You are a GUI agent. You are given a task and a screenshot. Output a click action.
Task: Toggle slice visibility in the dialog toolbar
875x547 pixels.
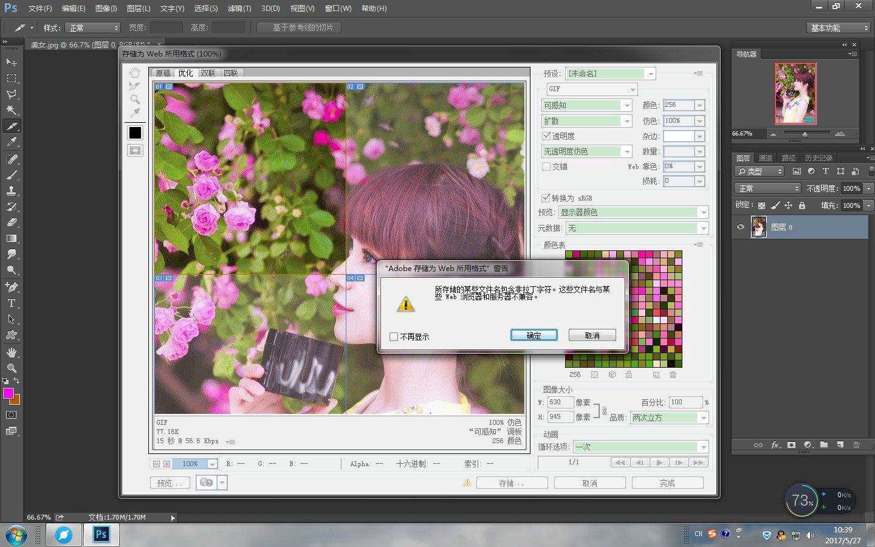134,150
